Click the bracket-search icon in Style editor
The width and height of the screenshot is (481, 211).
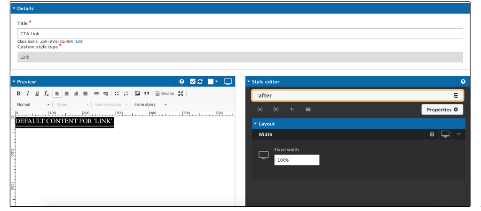pos(276,109)
